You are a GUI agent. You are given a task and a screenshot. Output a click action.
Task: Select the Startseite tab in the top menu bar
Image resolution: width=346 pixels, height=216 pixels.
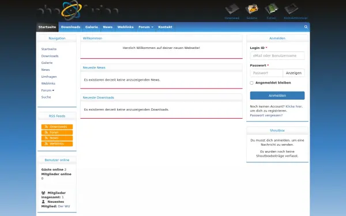click(x=47, y=27)
